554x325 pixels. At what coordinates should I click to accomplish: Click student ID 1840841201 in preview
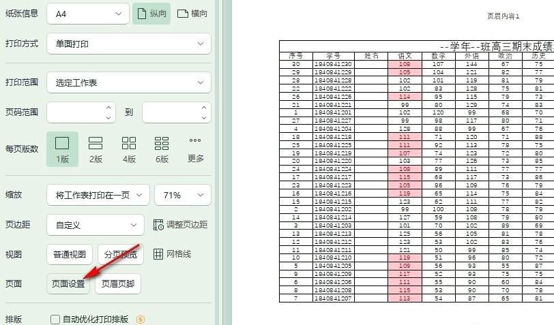(x=333, y=112)
